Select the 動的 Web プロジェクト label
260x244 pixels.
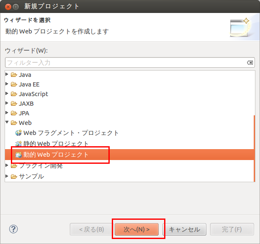click(x=56, y=155)
